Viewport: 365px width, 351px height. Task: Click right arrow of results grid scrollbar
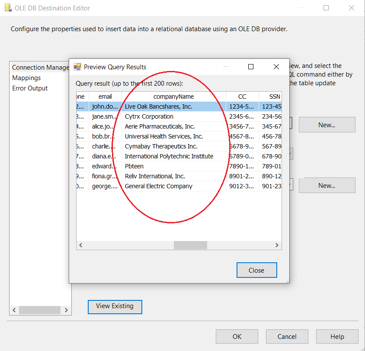pos(277,245)
